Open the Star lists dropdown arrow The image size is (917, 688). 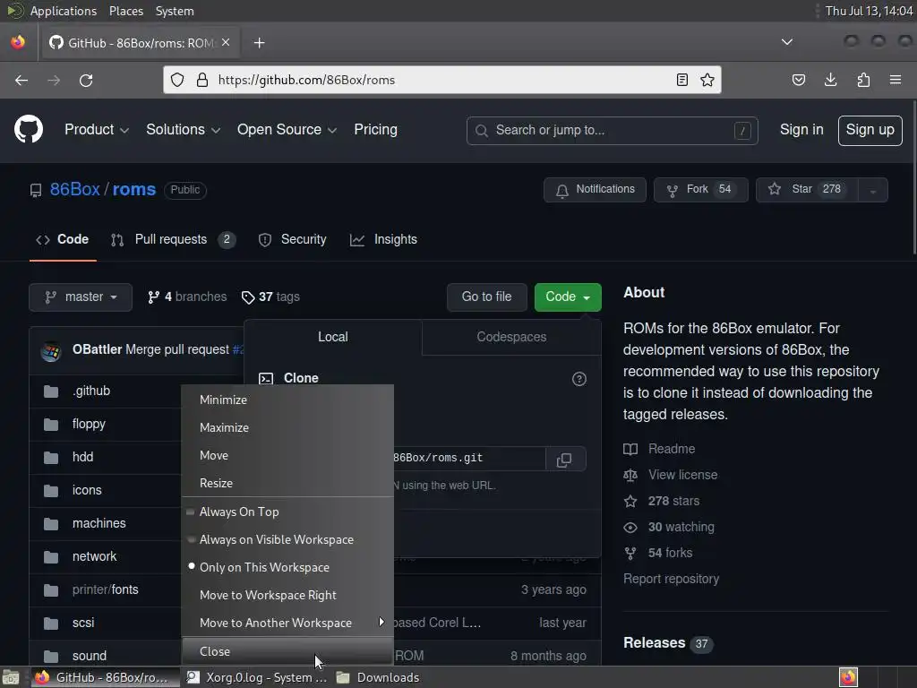(872, 190)
